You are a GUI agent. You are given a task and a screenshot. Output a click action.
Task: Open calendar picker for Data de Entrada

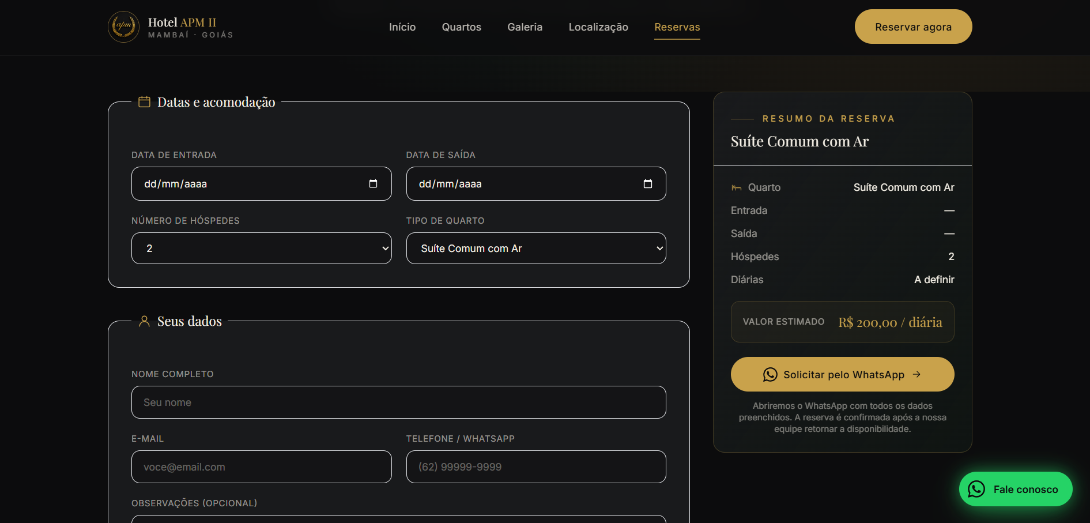(x=373, y=183)
